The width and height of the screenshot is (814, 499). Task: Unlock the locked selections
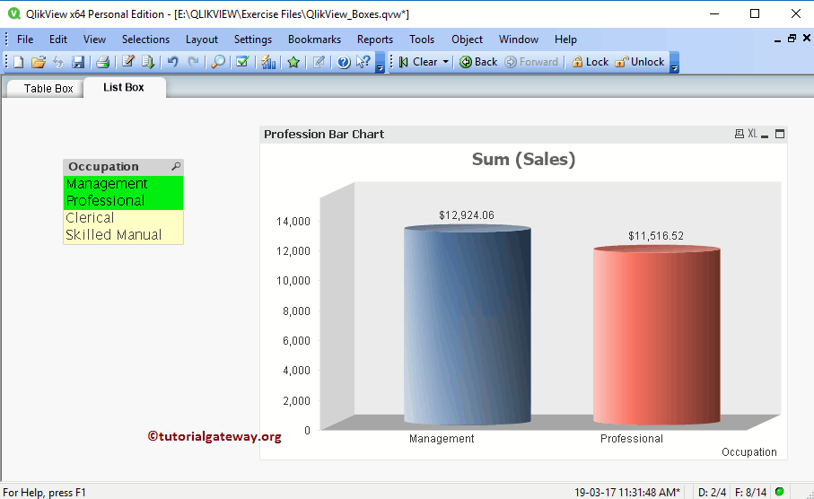point(640,62)
